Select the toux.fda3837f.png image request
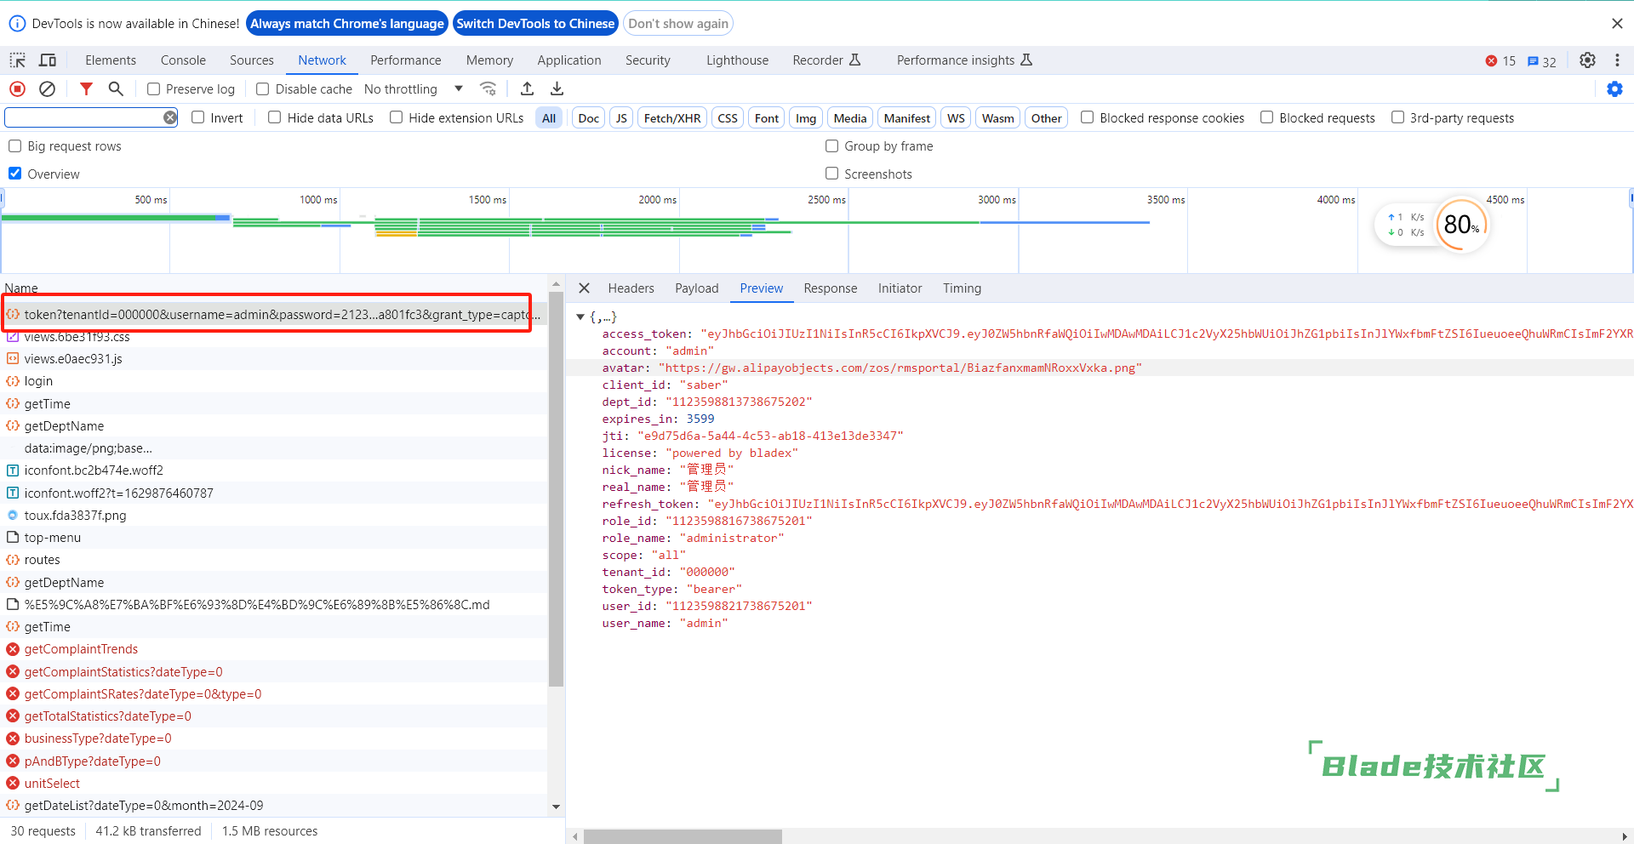The image size is (1634, 844). (274, 516)
